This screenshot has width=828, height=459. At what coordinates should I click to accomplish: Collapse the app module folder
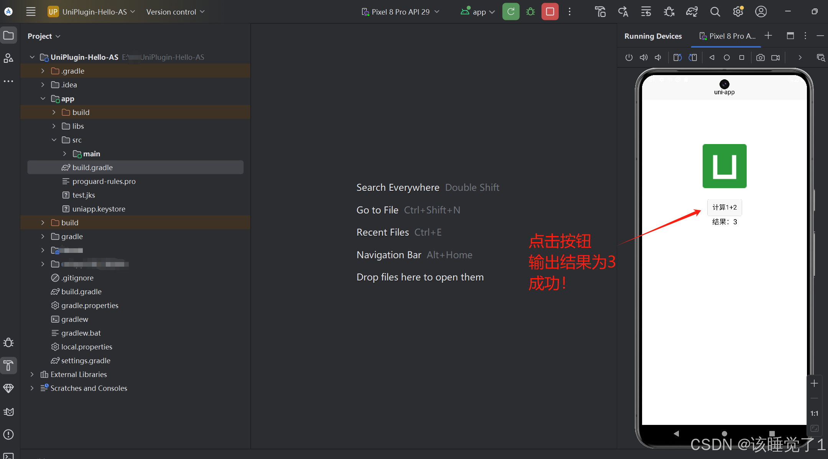43,98
